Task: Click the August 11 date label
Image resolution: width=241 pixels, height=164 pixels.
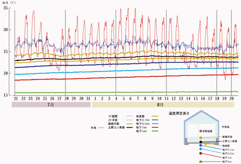Action: (x=167, y=98)
